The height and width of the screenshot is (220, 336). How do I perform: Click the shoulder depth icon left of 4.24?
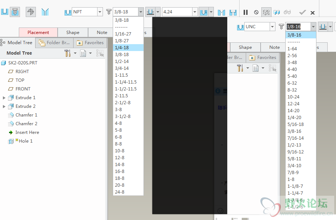pos(150,12)
